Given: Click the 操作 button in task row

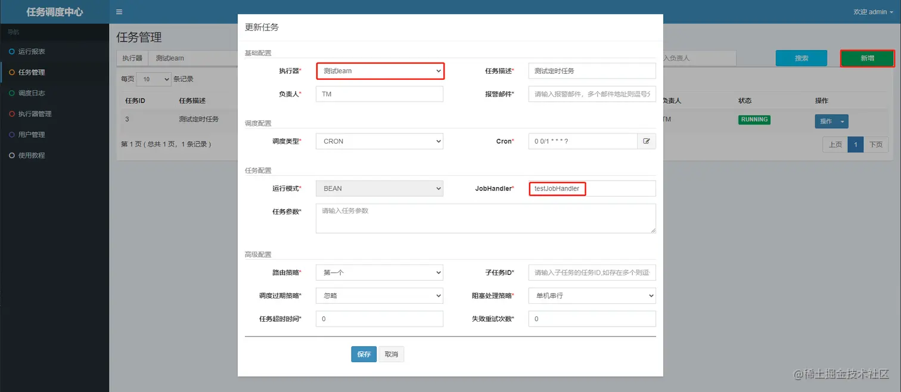Looking at the screenshot, I should click(x=826, y=122).
